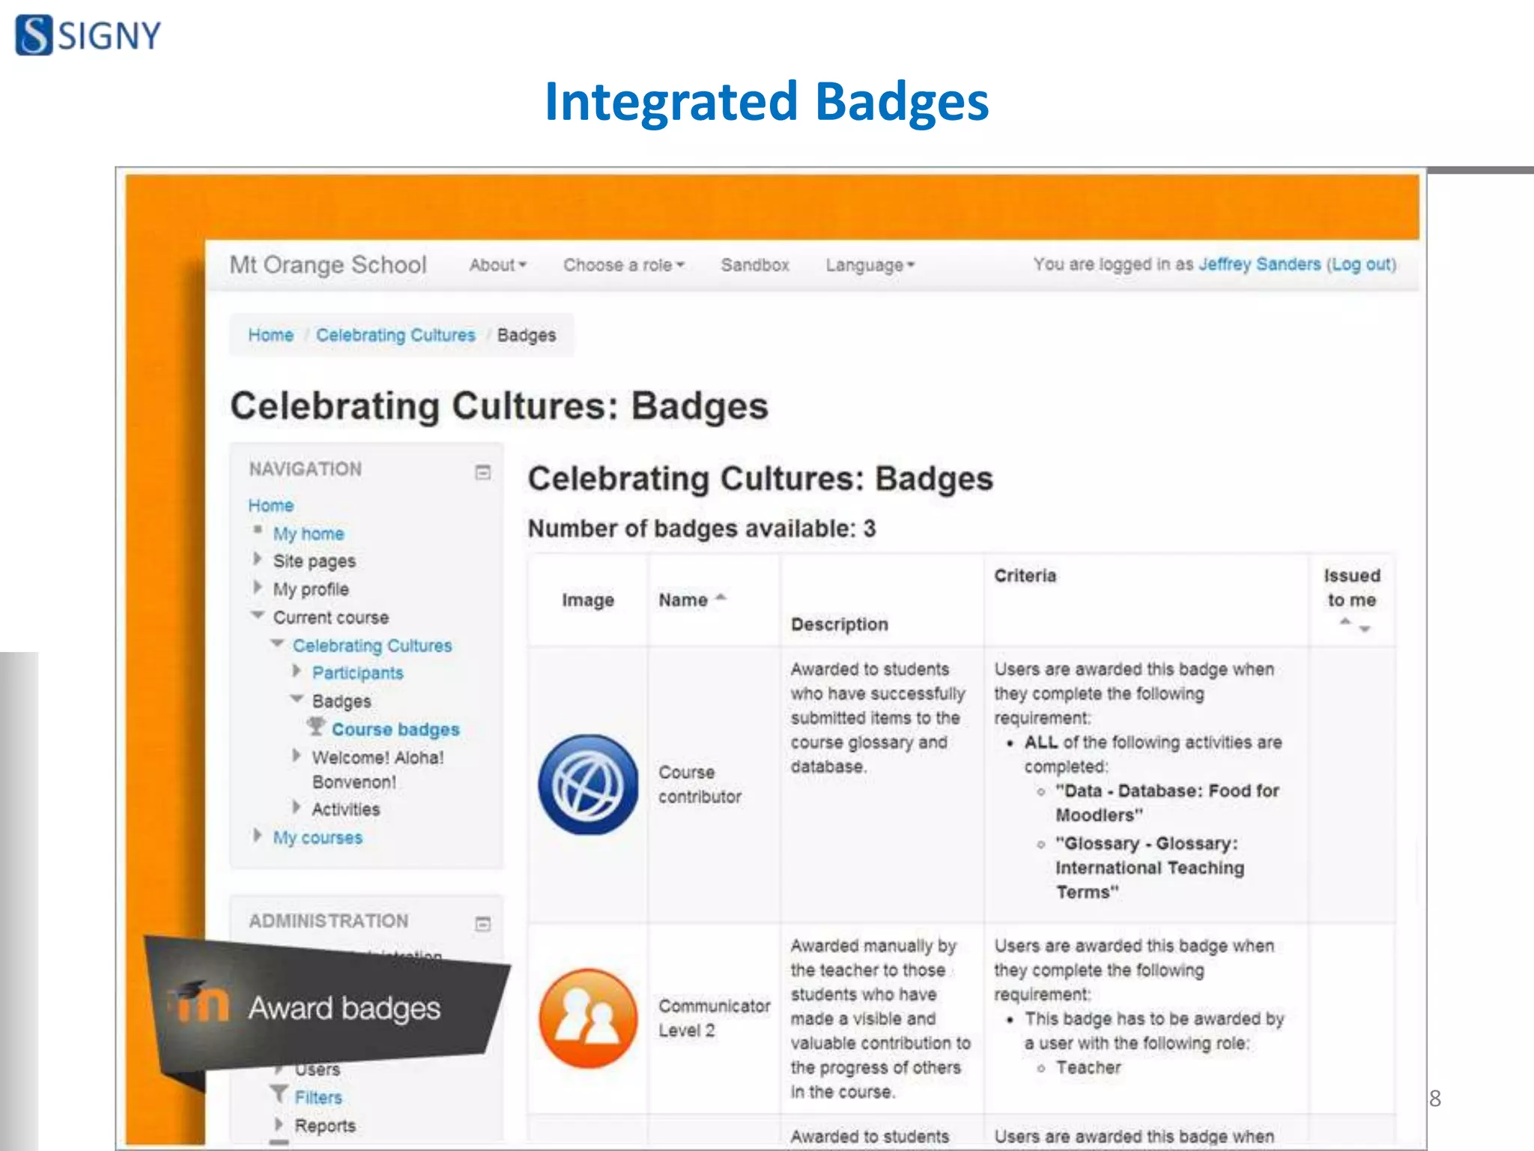Click the Description column header
The height and width of the screenshot is (1151, 1534).
tap(840, 624)
